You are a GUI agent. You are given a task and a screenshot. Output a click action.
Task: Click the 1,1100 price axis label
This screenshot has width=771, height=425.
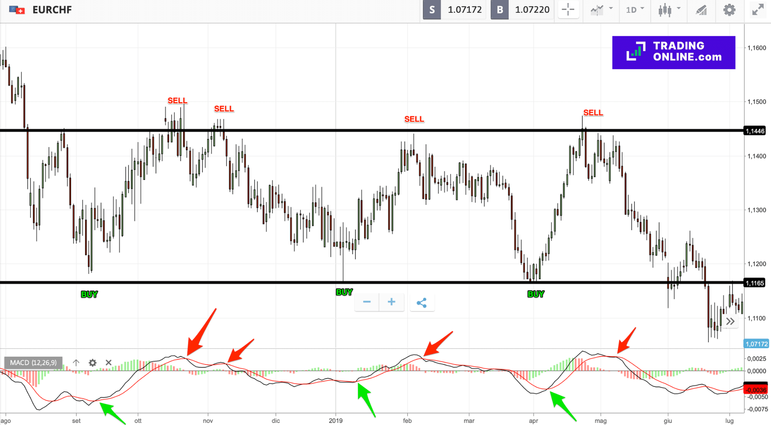coord(757,318)
